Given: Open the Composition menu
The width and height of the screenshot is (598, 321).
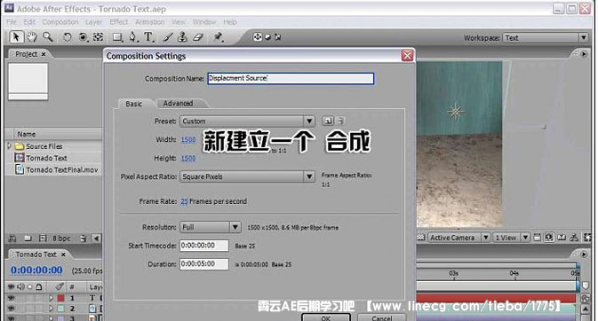Looking at the screenshot, I should (60, 22).
